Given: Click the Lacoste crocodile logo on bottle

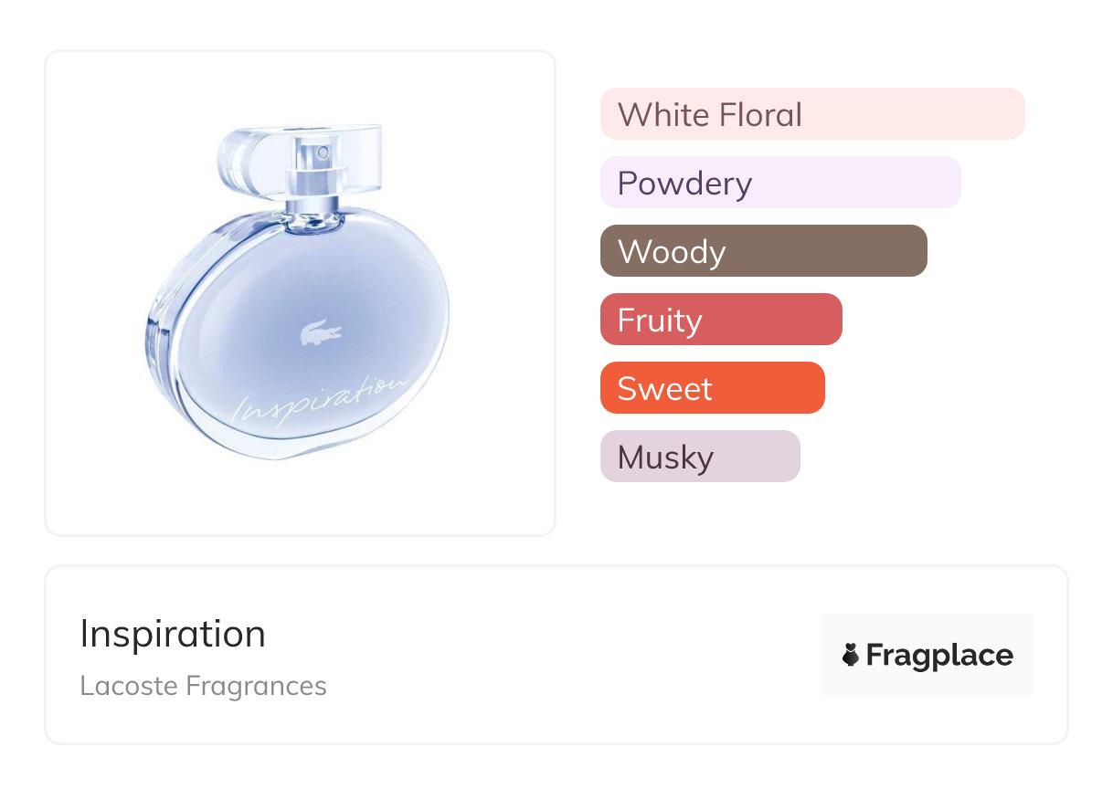Looking at the screenshot, I should click(x=321, y=332).
